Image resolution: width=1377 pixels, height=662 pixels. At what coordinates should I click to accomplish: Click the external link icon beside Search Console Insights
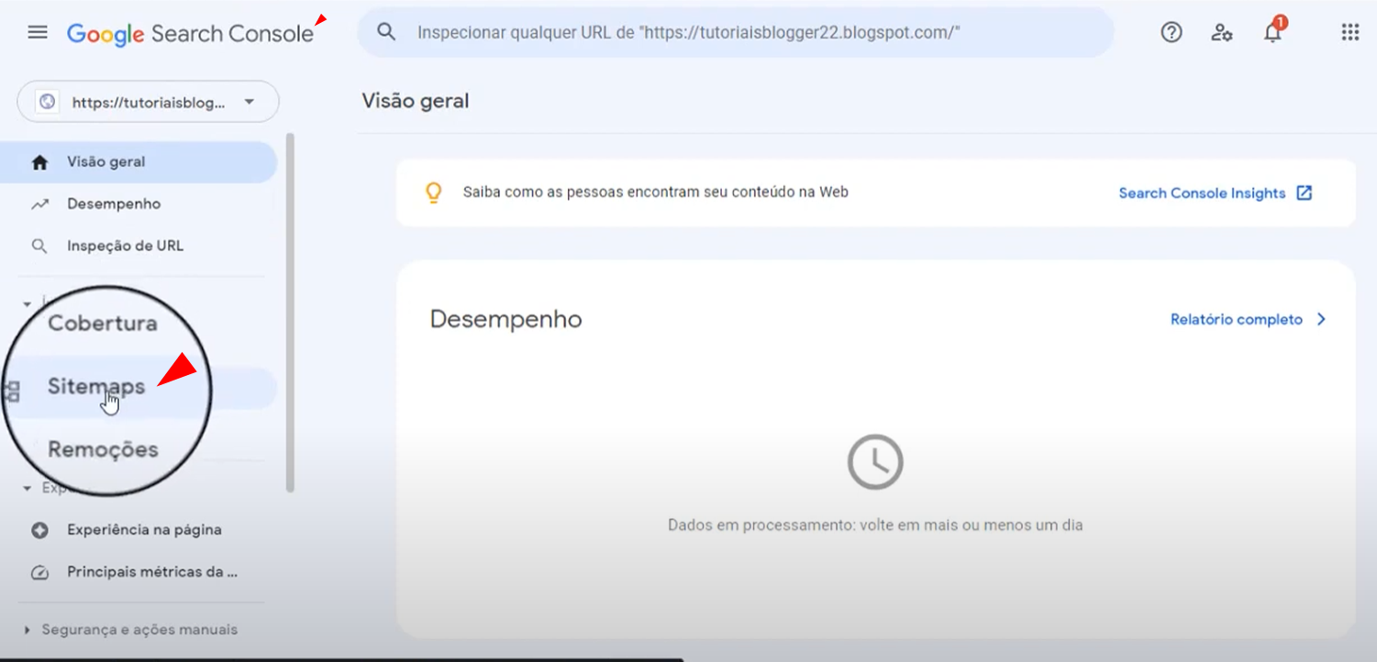click(1304, 193)
